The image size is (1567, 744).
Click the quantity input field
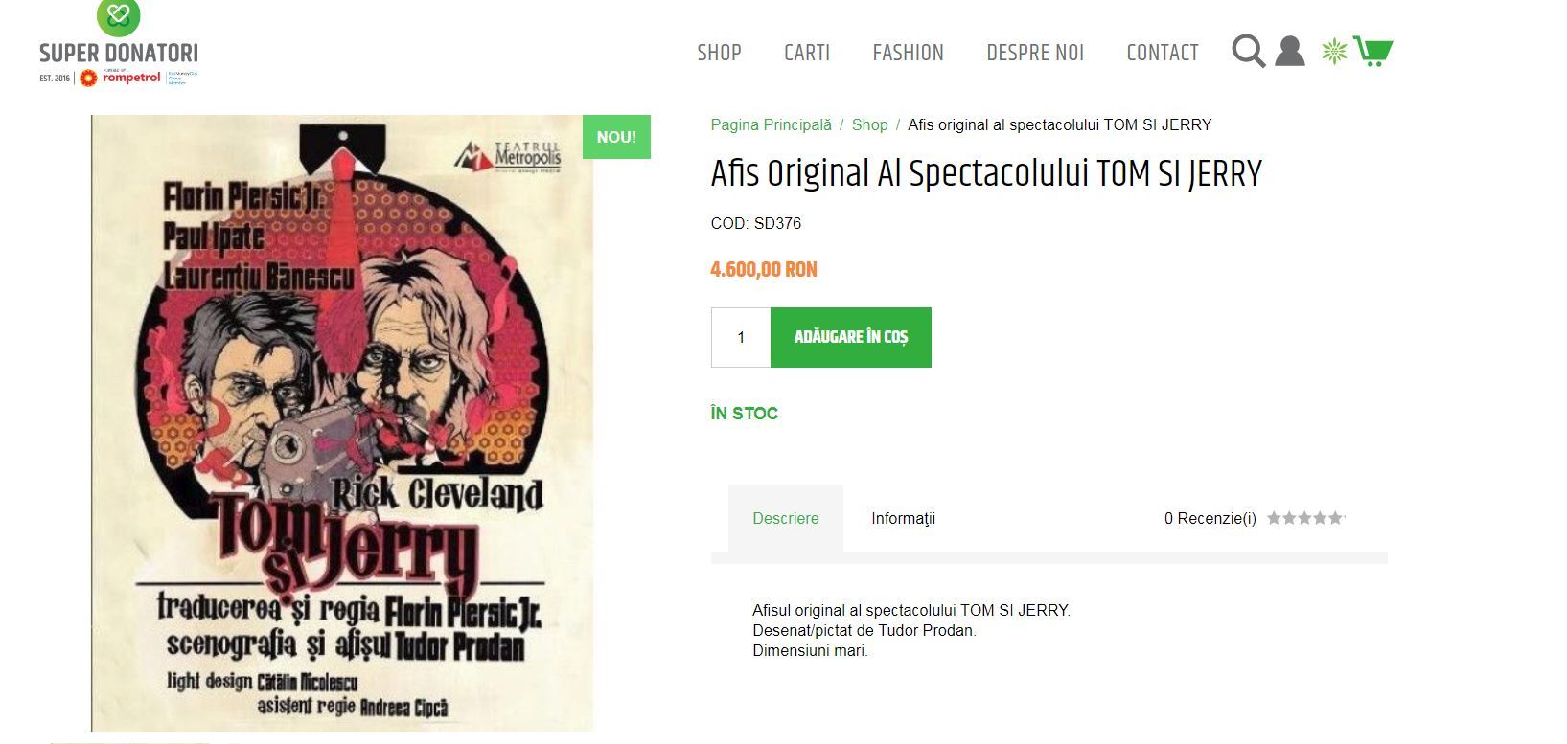(x=741, y=337)
